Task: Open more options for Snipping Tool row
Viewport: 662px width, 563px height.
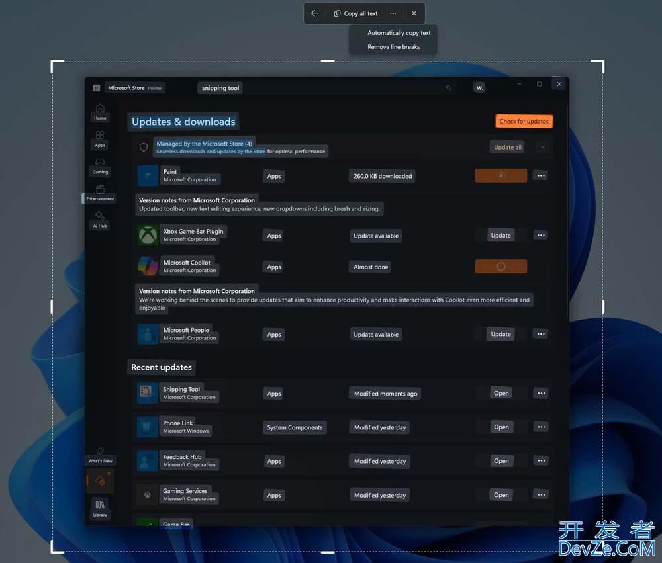Action: [542, 393]
